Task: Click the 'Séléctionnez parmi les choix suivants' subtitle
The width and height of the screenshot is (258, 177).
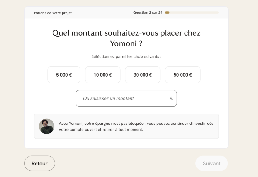Action: [126, 56]
